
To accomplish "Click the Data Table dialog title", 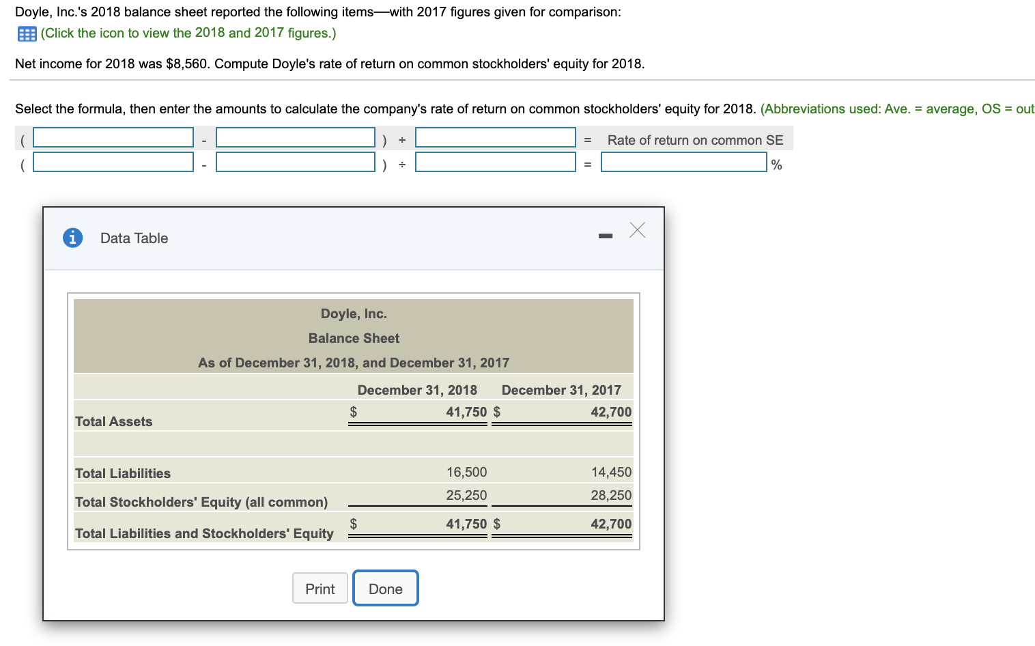I will (x=134, y=238).
